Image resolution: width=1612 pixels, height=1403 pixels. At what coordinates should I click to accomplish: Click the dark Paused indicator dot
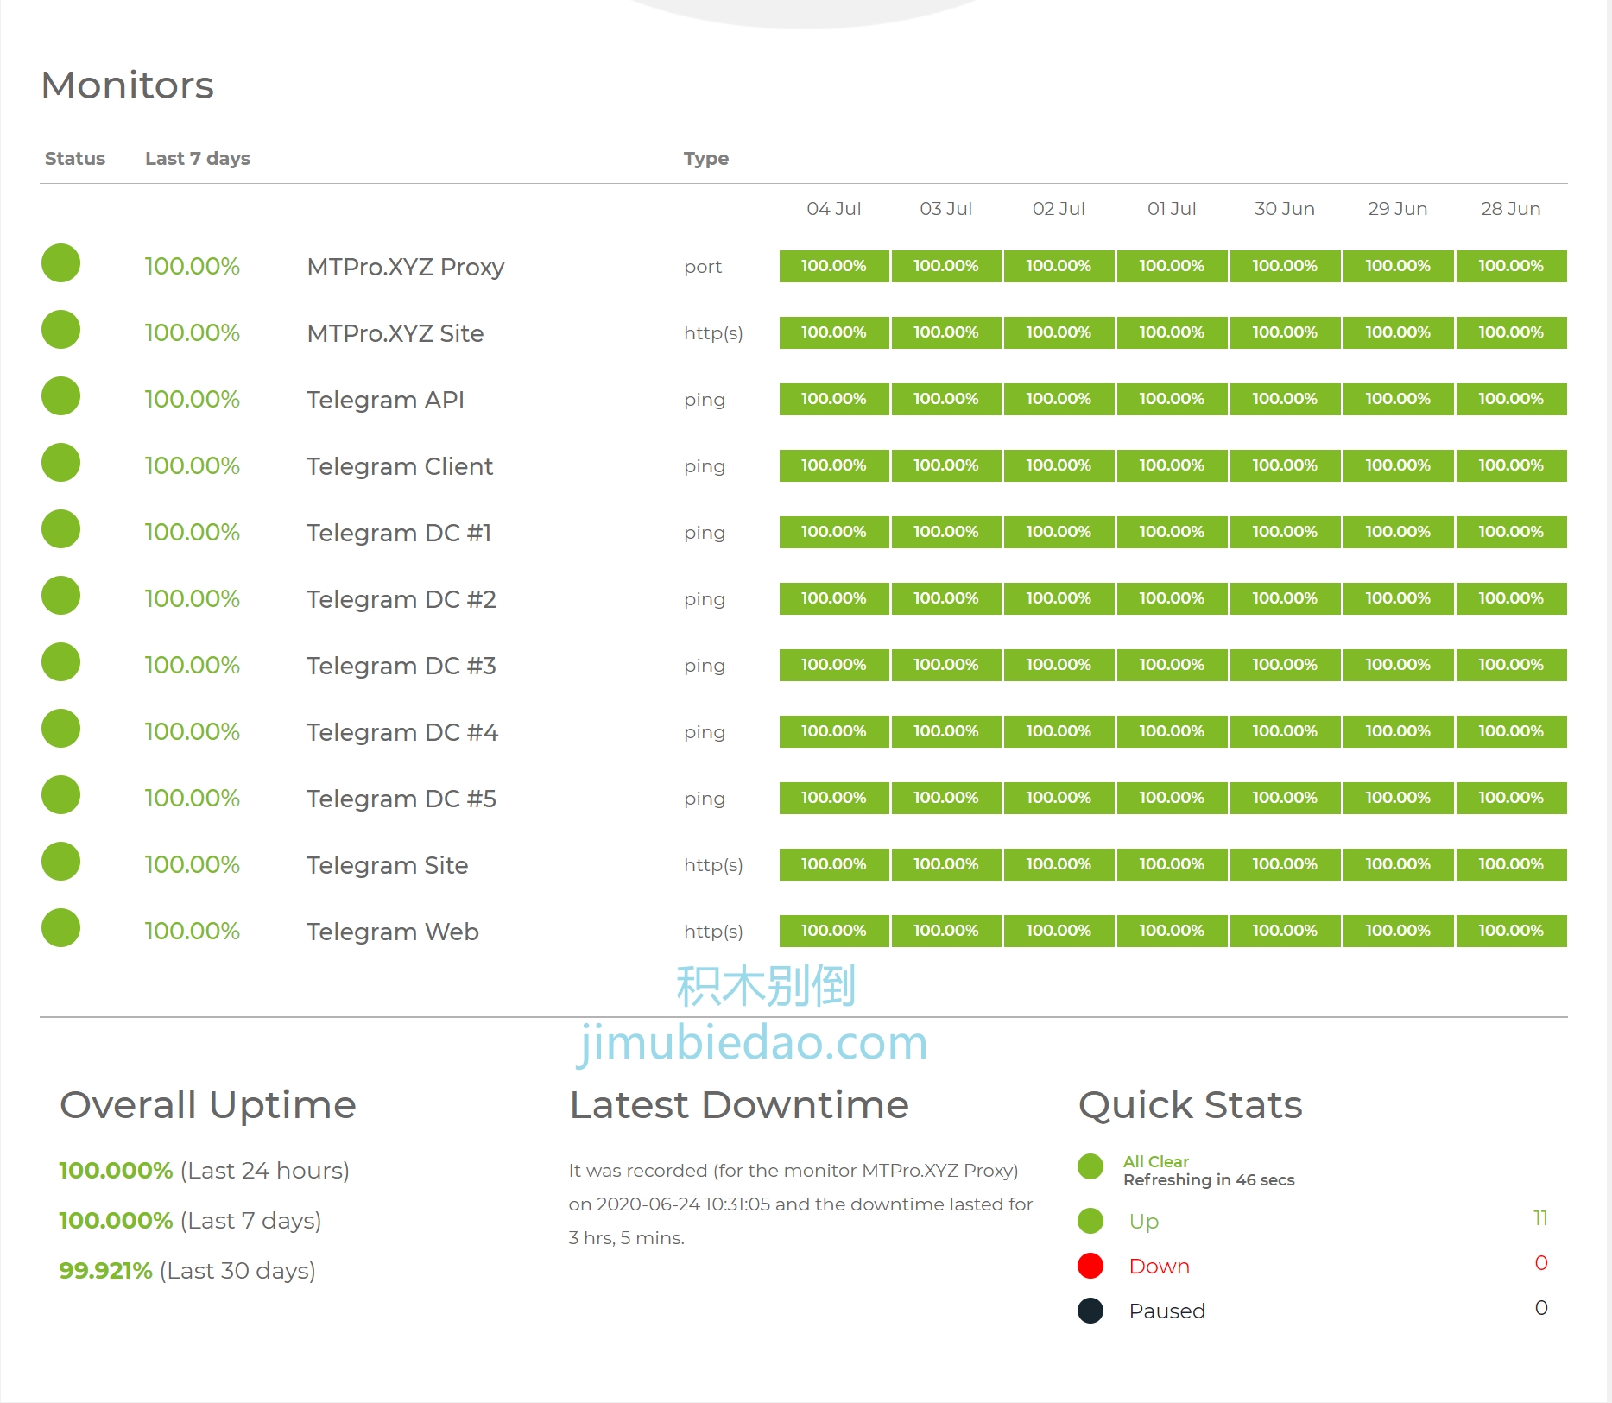[1090, 1311]
